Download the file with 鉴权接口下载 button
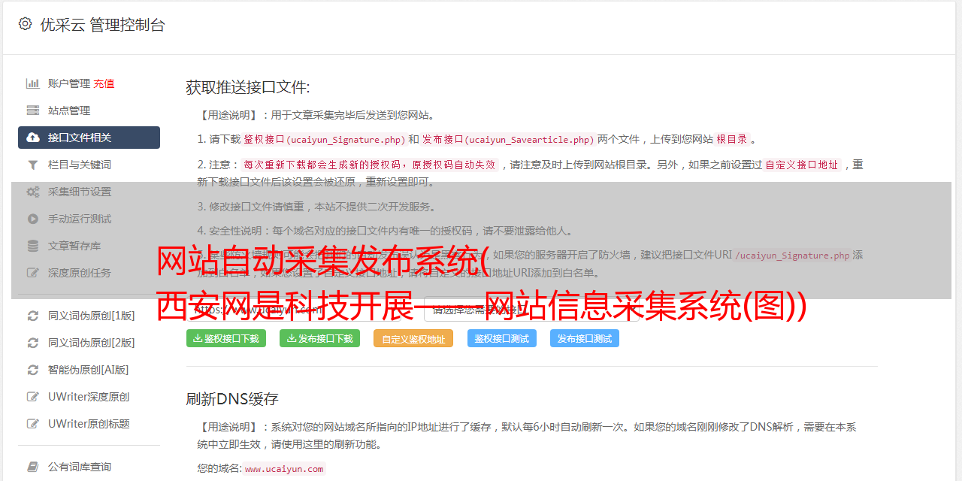This screenshot has width=962, height=481. (226, 338)
